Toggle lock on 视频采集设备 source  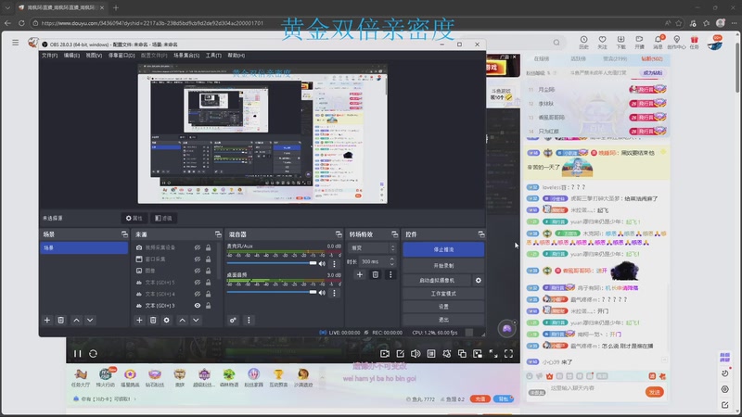click(208, 247)
